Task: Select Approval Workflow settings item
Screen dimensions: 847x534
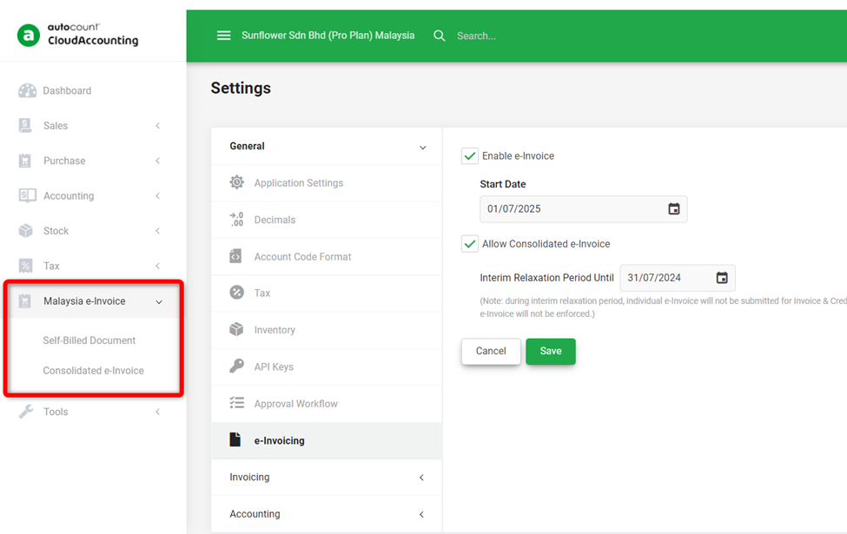Action: (327, 404)
